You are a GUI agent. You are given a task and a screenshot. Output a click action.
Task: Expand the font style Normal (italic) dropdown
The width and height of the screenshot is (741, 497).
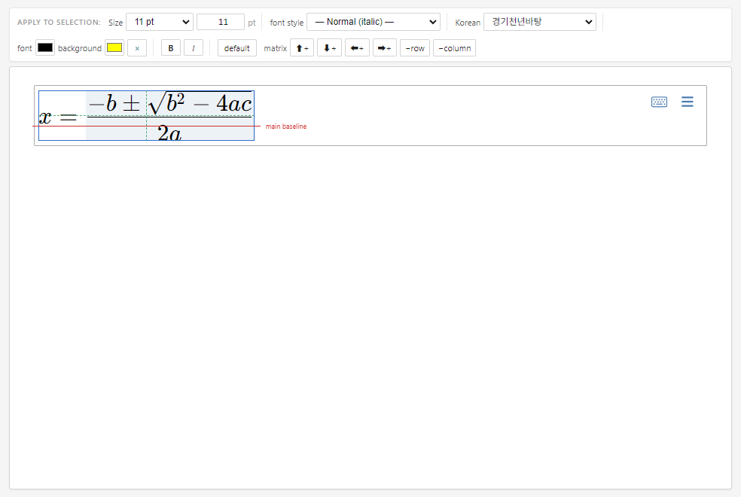pyautogui.click(x=374, y=22)
